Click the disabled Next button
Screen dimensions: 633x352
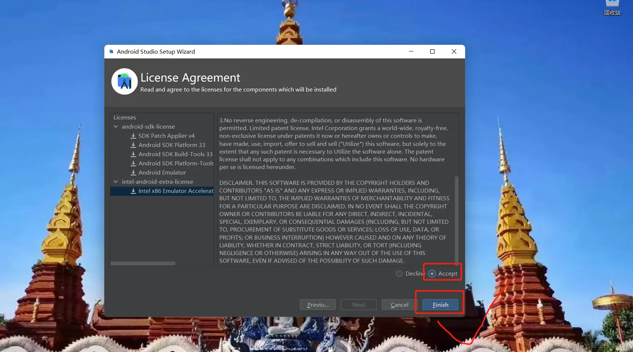[359, 305]
